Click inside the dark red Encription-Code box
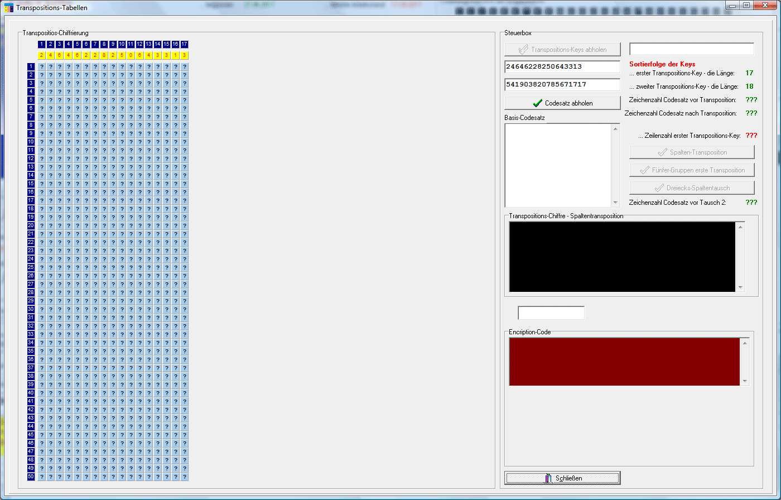This screenshot has width=781, height=500. [624, 362]
